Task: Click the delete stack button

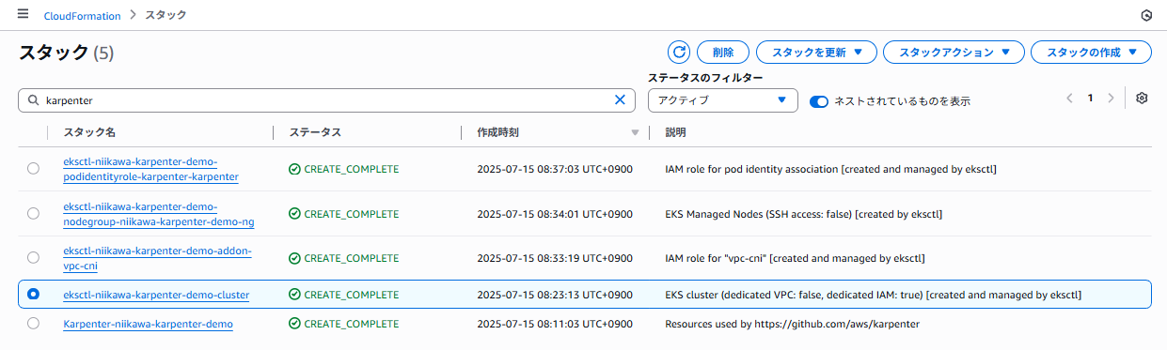Action: [723, 53]
